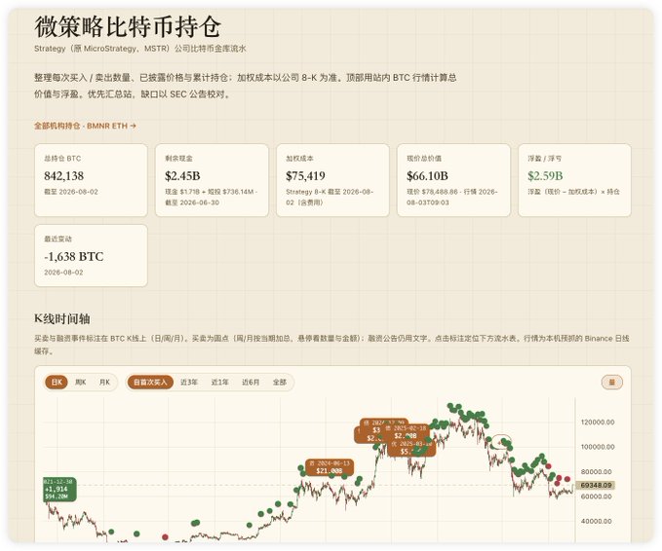Click the 加权成本 $75,419 card
This screenshot has height=551, width=662.
pyautogui.click(x=332, y=180)
